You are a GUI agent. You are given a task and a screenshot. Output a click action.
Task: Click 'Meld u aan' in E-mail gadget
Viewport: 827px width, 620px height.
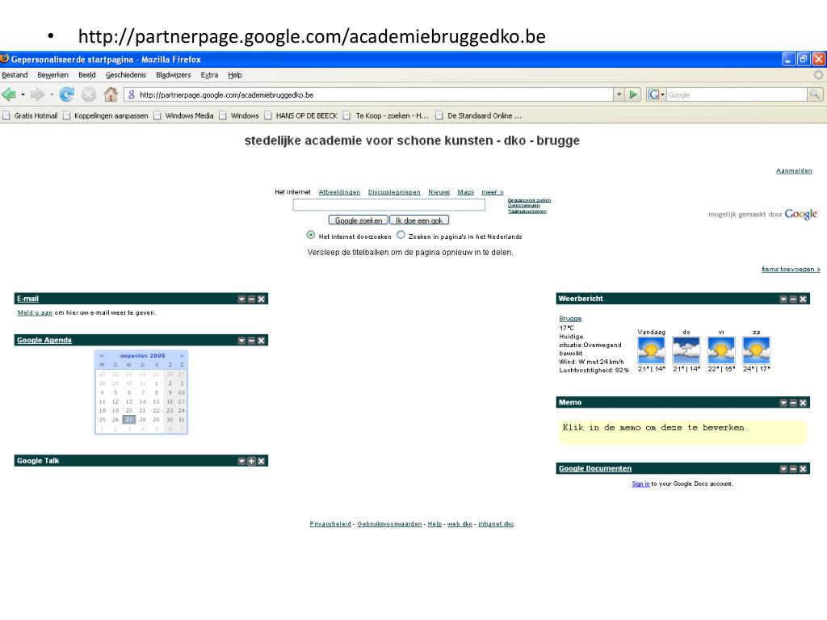[35, 312]
